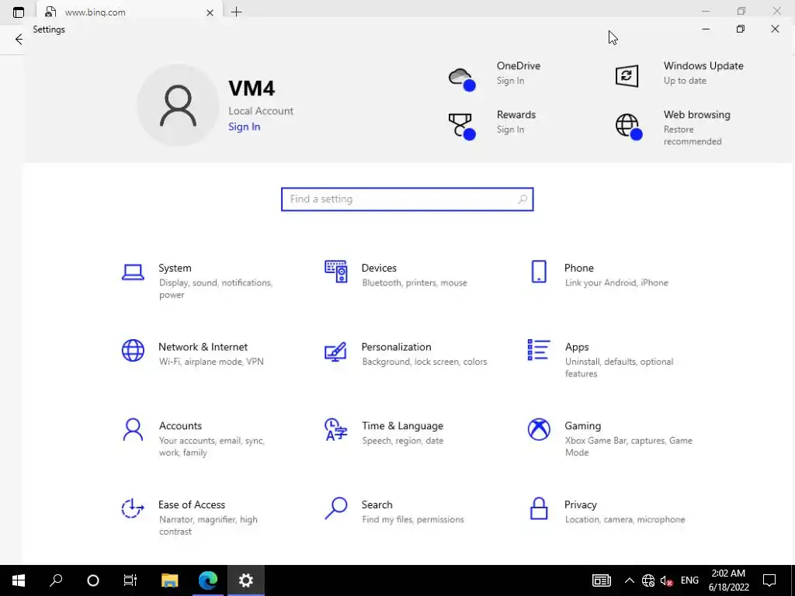Open the Privacy lock icon
Viewport: 795px width, 596px height.
coord(539,508)
